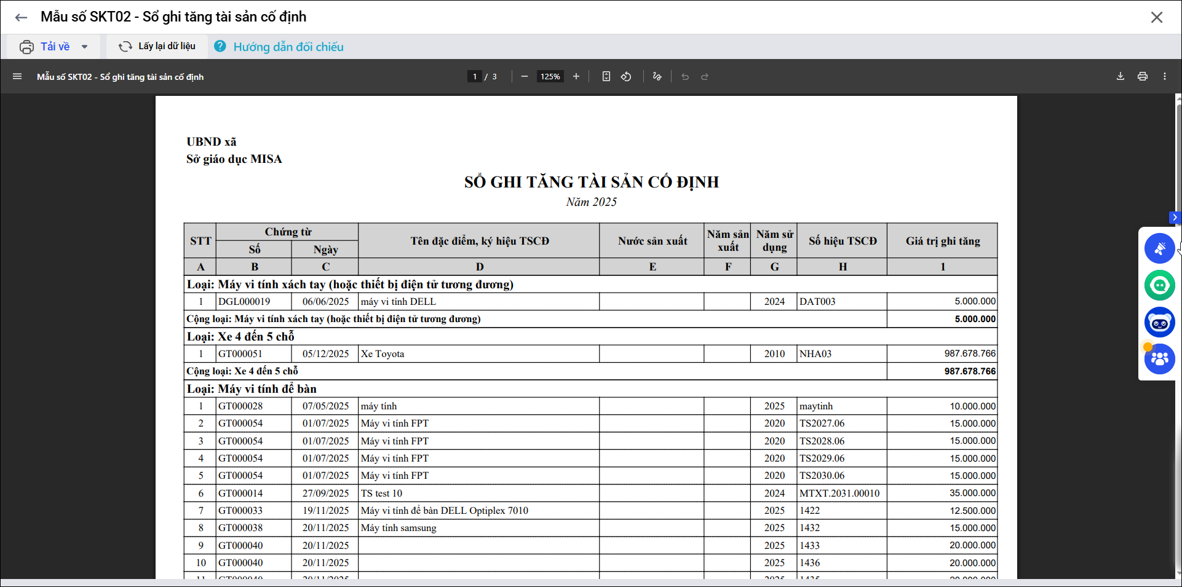Click the page number input field
1182x587 pixels.
pyautogui.click(x=475, y=77)
